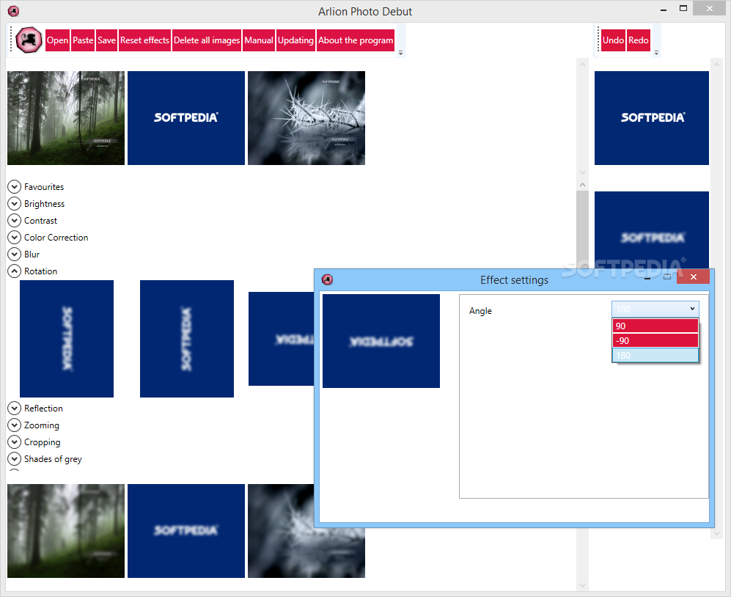Collapse the Rotation section

click(15, 271)
